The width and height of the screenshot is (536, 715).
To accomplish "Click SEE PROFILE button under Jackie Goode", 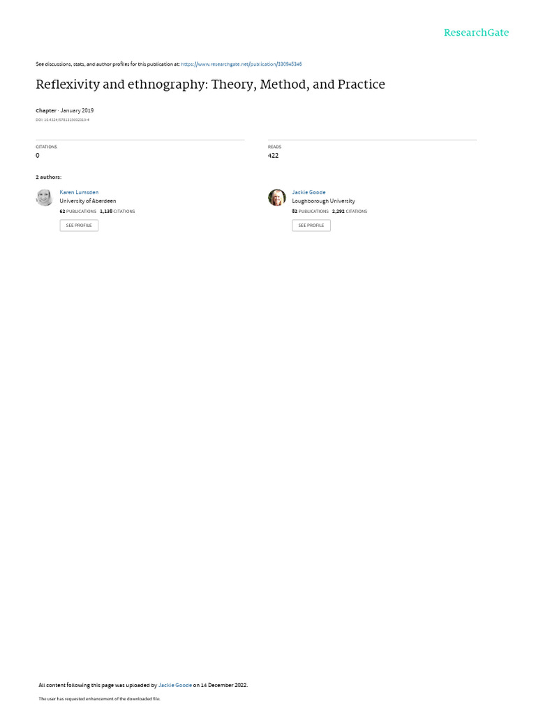I will click(x=311, y=226).
